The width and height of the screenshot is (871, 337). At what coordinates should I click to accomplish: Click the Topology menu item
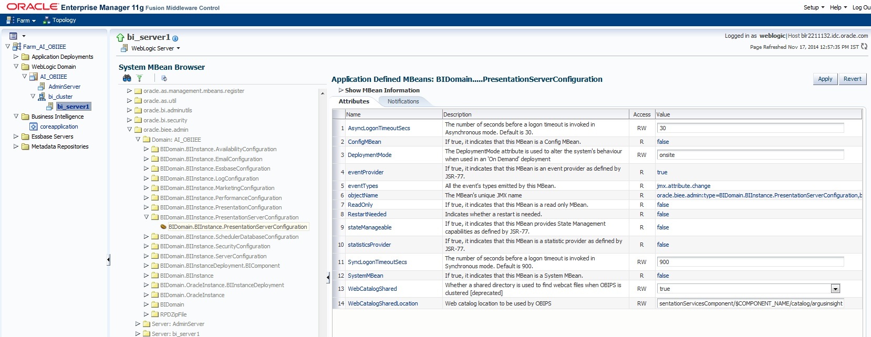[x=64, y=20]
